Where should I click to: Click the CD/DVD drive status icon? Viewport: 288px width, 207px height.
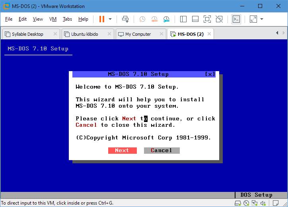coord(246,203)
